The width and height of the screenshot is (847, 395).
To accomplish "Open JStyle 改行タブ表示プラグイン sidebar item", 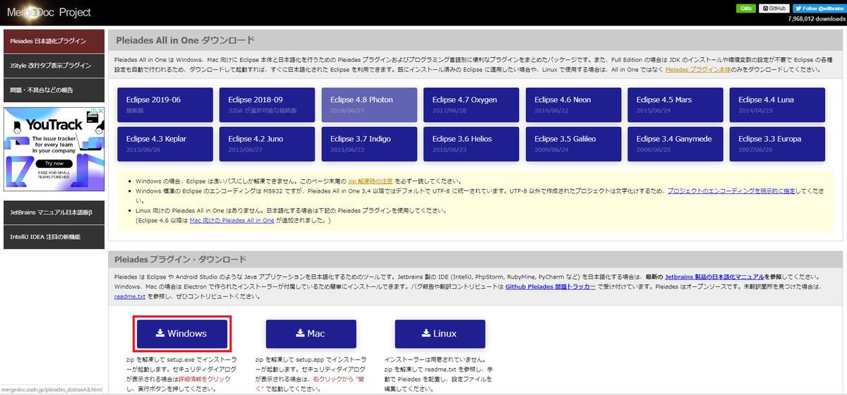I will pos(53,66).
